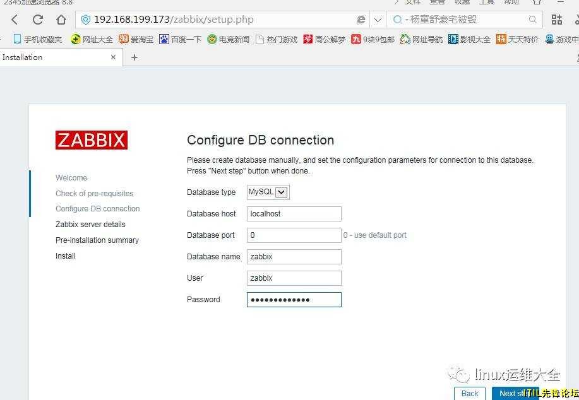
Task: Open the 热门游戏 bookmark
Action: click(276, 39)
